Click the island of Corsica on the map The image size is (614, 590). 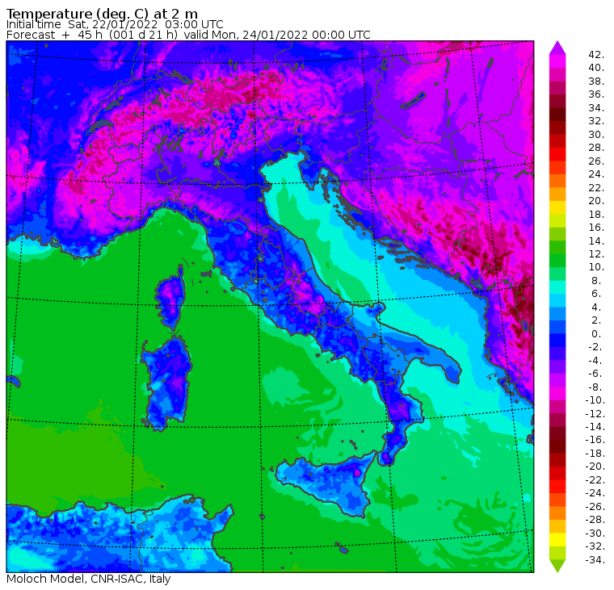170,298
